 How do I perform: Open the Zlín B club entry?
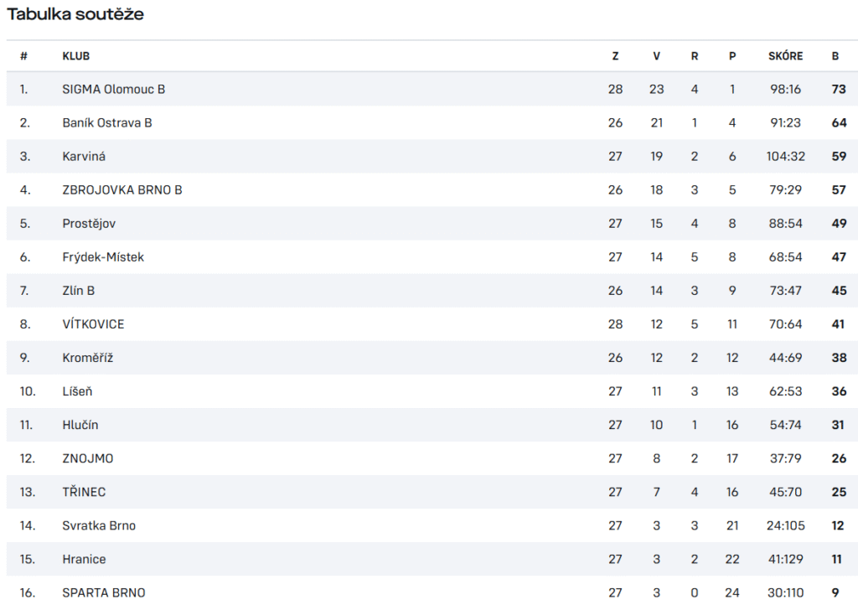click(x=78, y=291)
